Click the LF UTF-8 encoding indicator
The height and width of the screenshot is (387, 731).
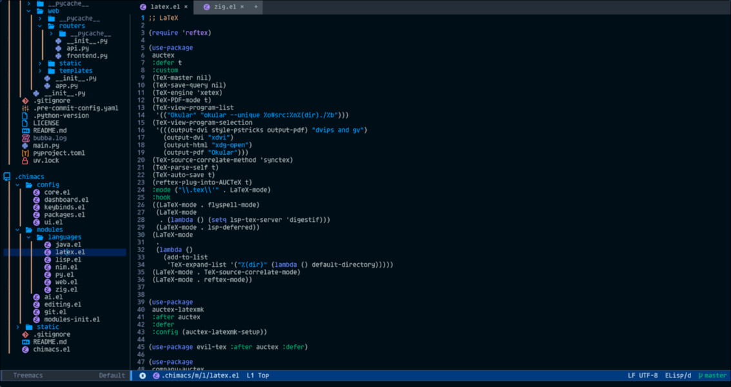pos(643,375)
